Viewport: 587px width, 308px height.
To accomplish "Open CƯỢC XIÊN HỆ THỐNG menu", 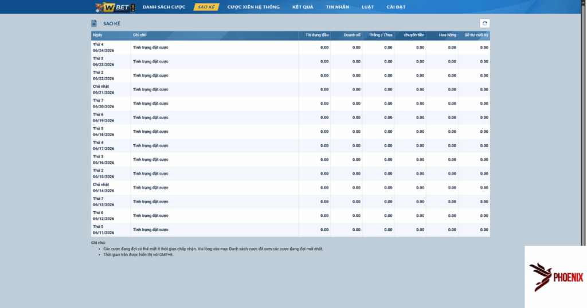I will pos(253,7).
